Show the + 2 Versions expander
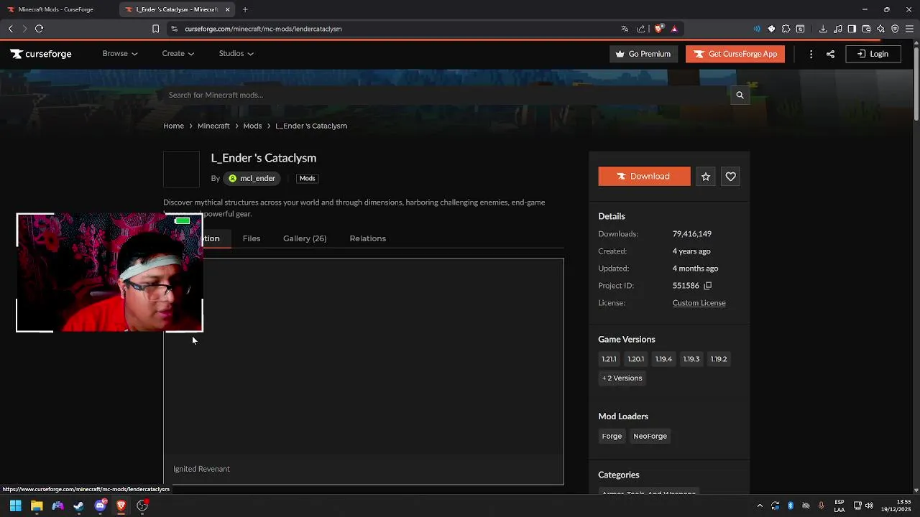 click(622, 378)
